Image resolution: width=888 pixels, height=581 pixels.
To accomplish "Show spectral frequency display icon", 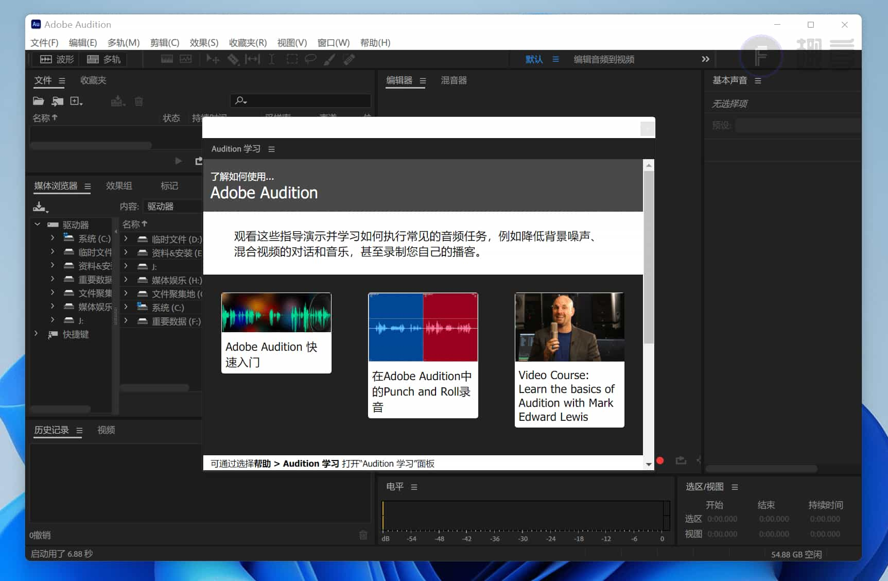I will pos(167,59).
